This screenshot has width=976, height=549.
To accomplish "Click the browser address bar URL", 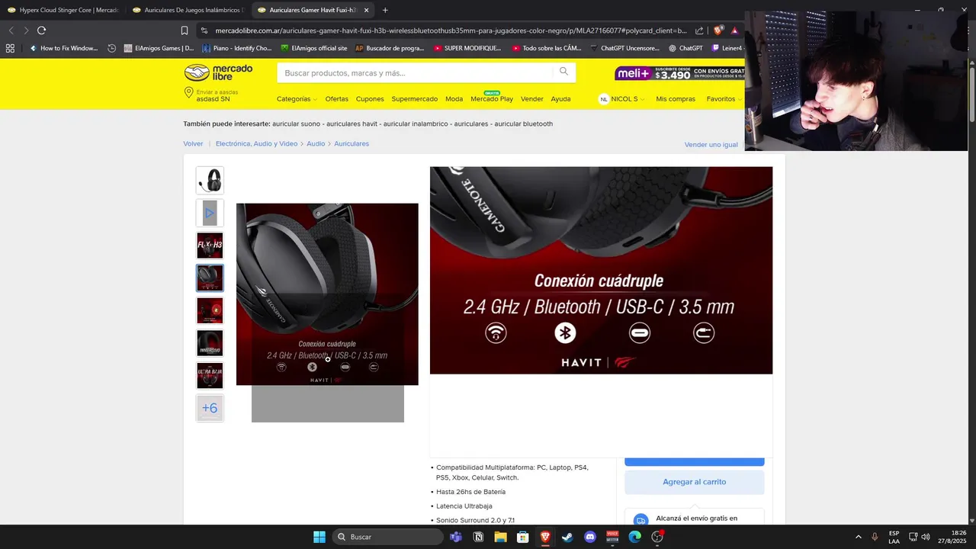I will coord(451,30).
